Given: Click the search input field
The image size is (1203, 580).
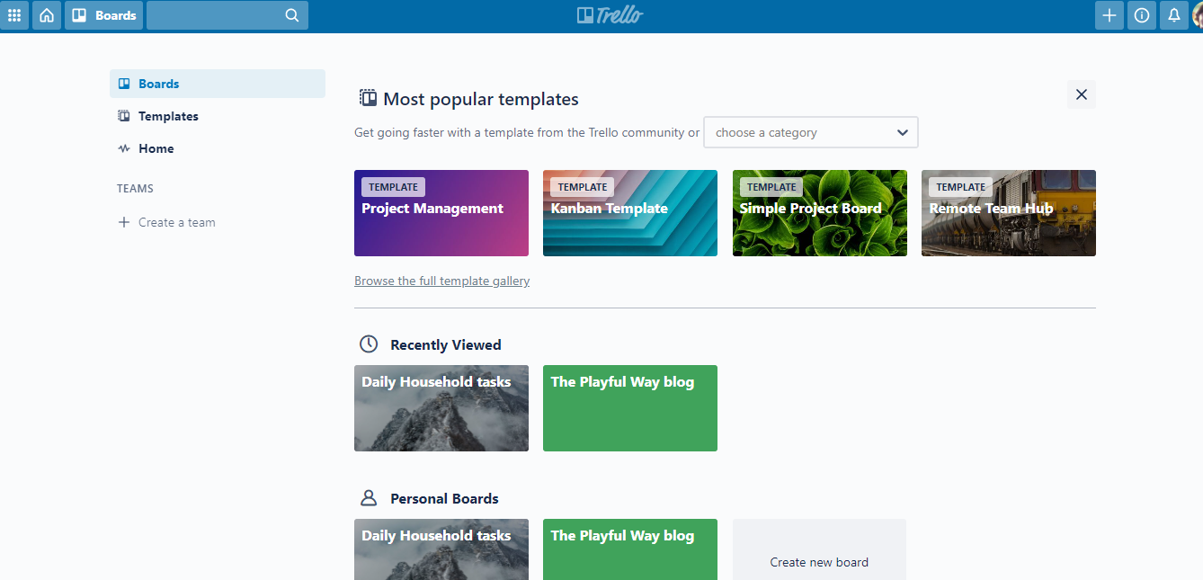Looking at the screenshot, I should [x=227, y=15].
